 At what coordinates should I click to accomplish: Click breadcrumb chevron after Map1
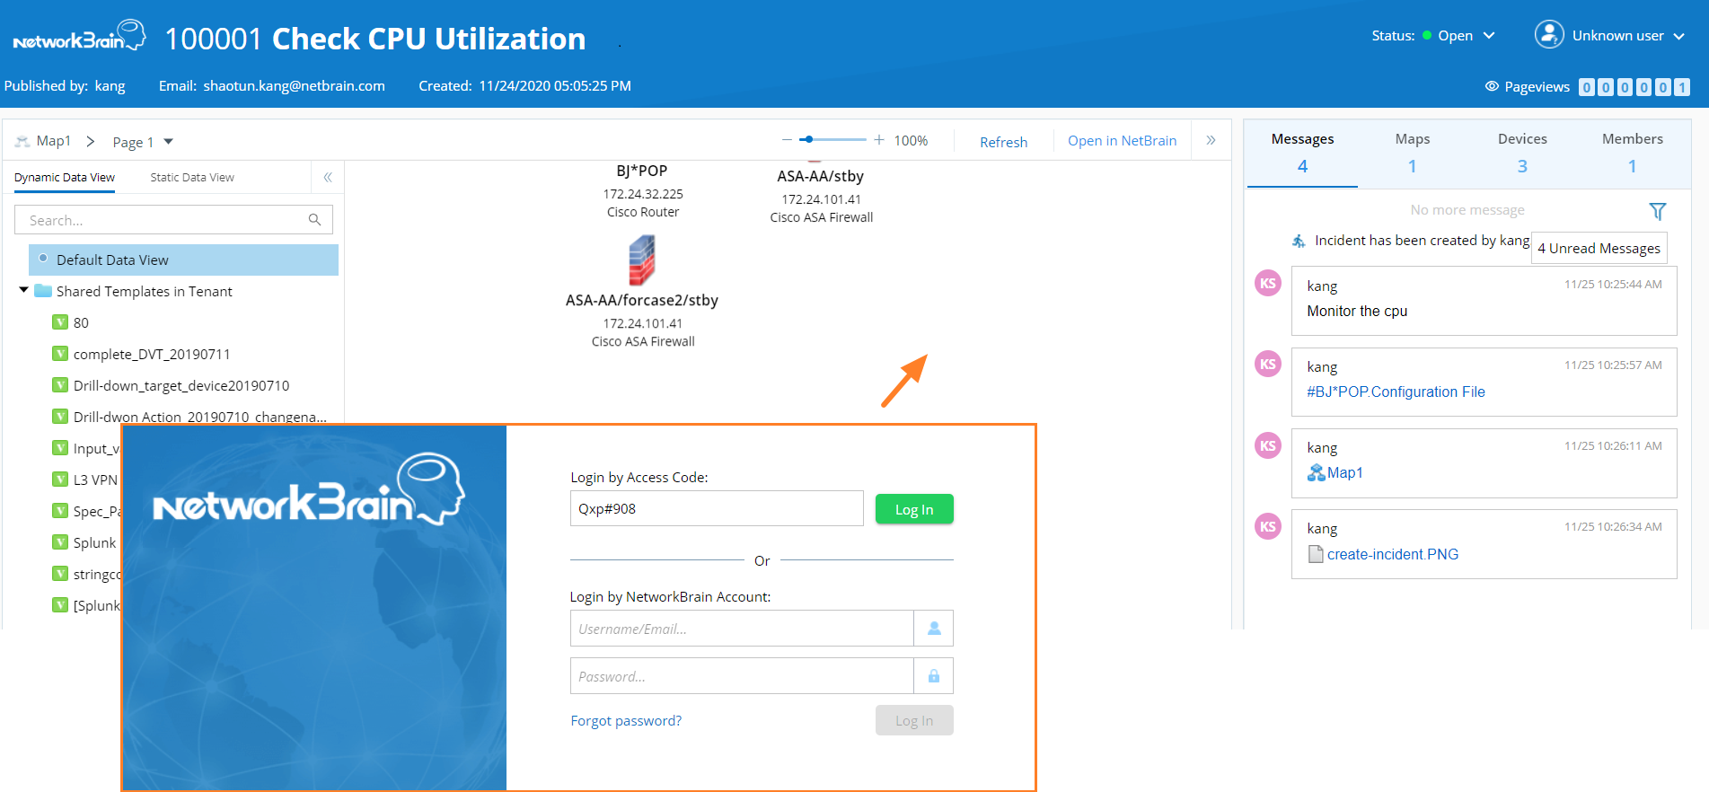click(x=91, y=141)
